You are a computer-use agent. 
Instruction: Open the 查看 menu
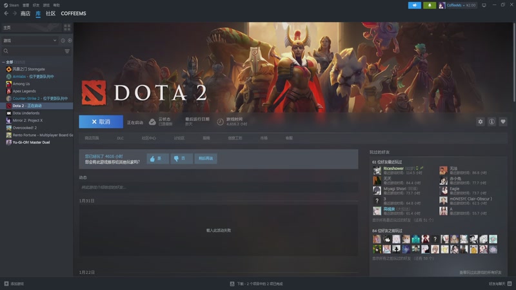[x=26, y=5]
